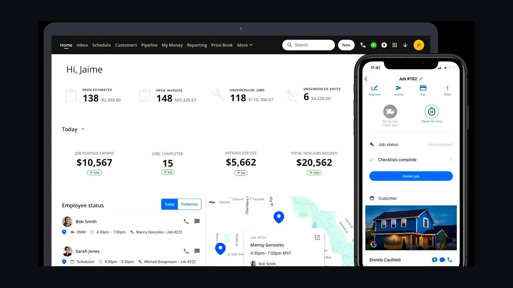Message Brenda Caulfield with chat bubble icon
This screenshot has height=288, width=513.
[442, 259]
